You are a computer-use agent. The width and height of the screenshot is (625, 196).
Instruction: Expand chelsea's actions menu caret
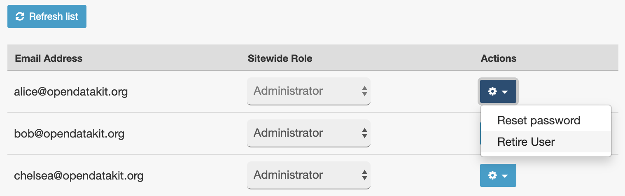point(505,176)
